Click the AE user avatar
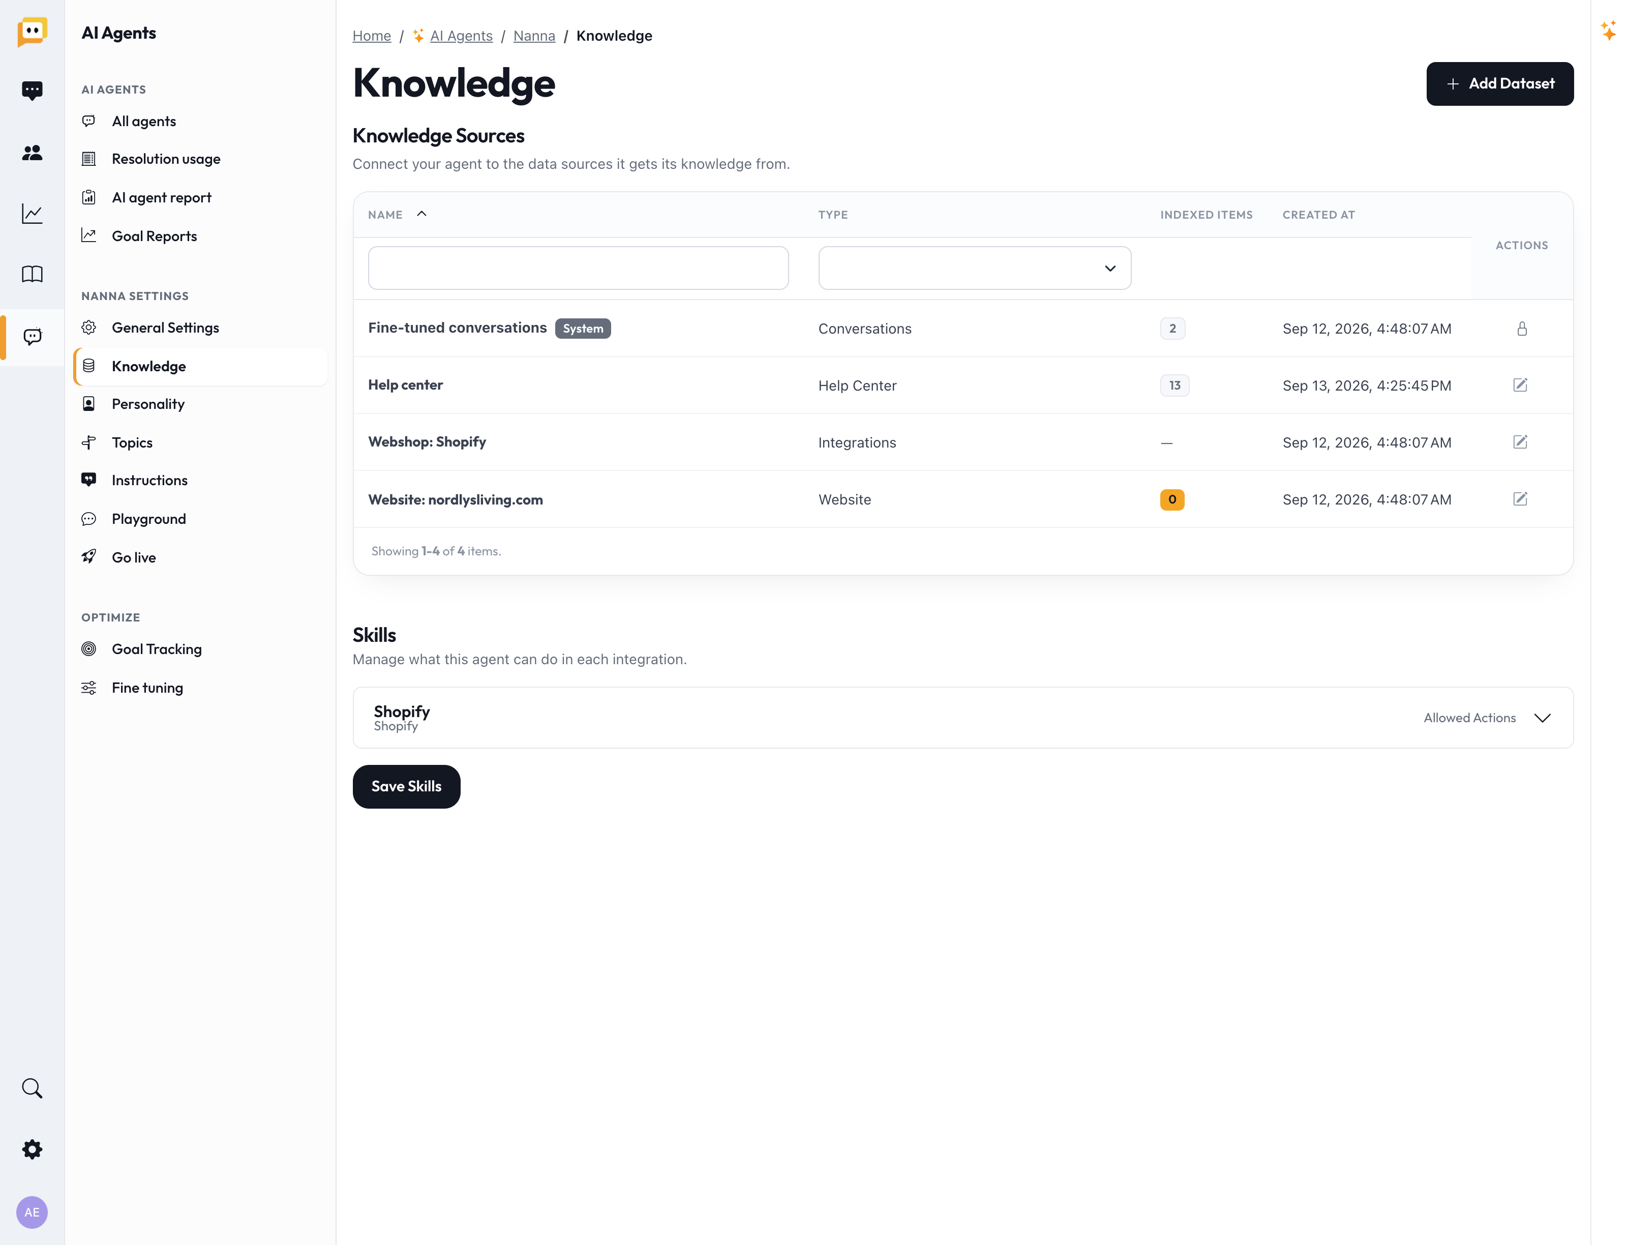 pos(32,1212)
